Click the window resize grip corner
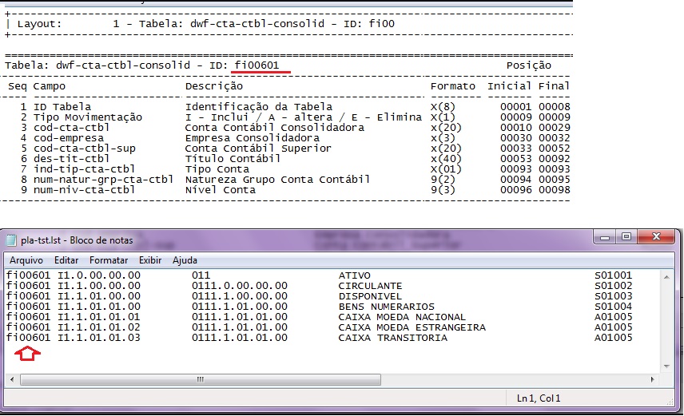The height and width of the screenshot is (416, 684). [x=670, y=403]
